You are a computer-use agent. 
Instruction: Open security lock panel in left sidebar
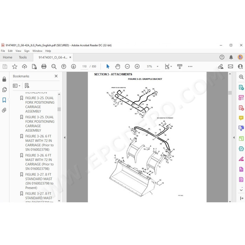point(4,79)
